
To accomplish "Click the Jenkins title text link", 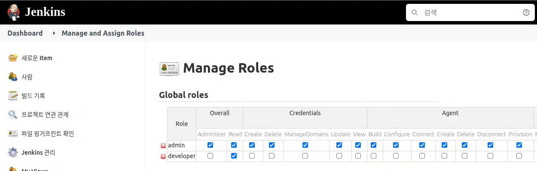I will 45,12.
